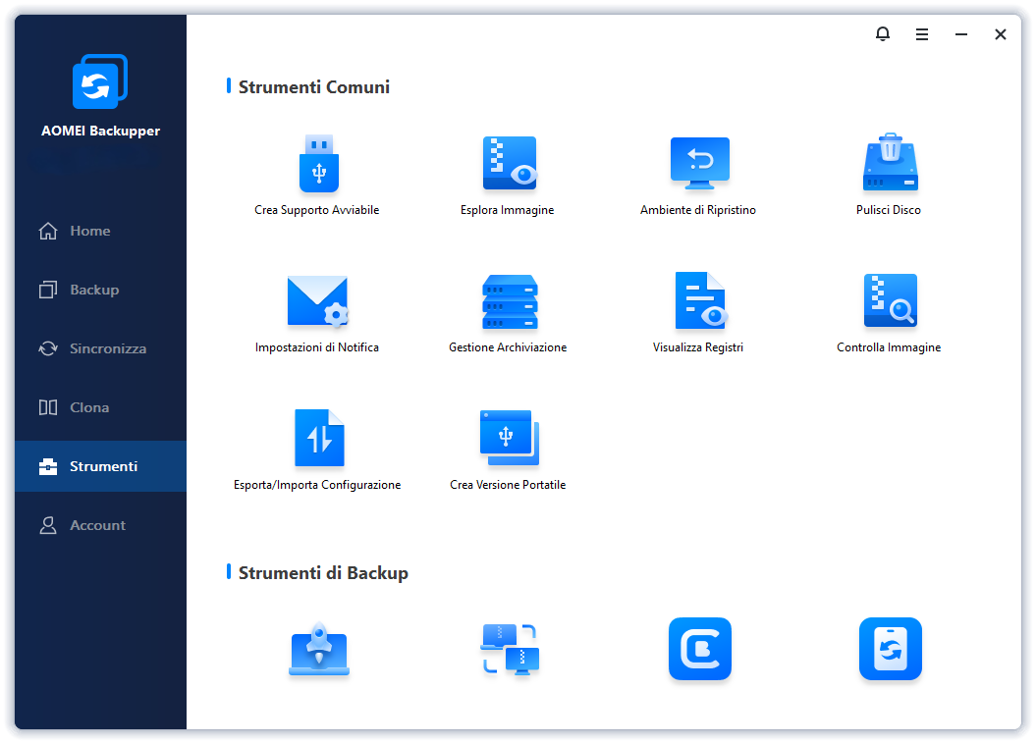Show notifications via the bell icon

[883, 34]
